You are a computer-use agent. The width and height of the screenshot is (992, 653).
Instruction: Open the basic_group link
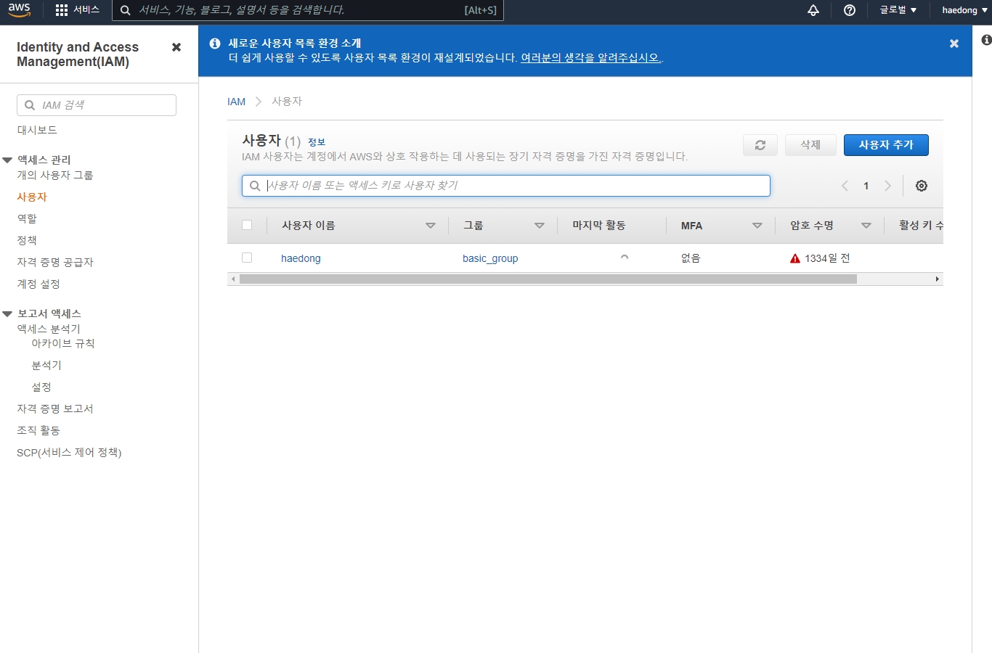(x=490, y=258)
